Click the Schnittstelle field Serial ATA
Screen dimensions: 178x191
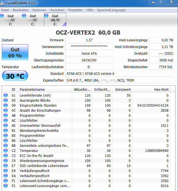click(x=89, y=54)
